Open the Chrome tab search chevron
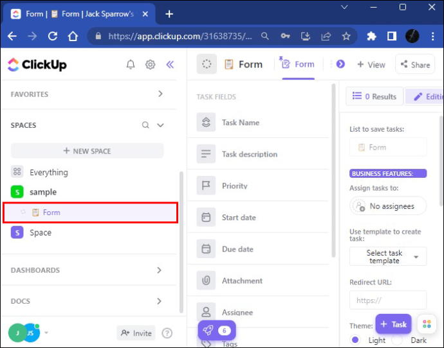The image size is (444, 348). [x=344, y=7]
